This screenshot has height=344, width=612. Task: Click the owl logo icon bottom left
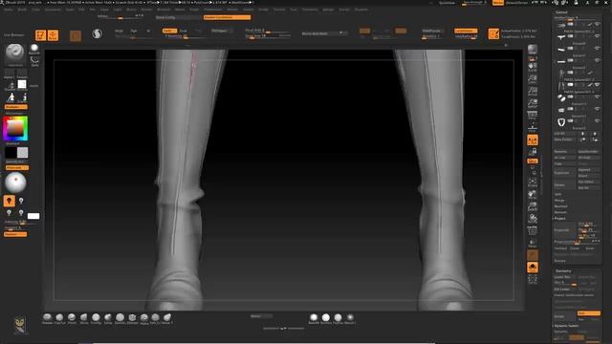[x=20, y=325]
